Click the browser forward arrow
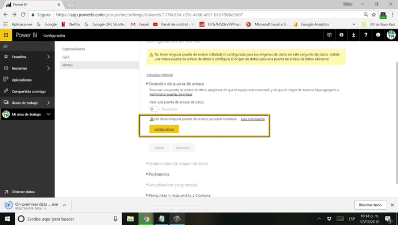The width and height of the screenshot is (398, 225). [x=14, y=15]
